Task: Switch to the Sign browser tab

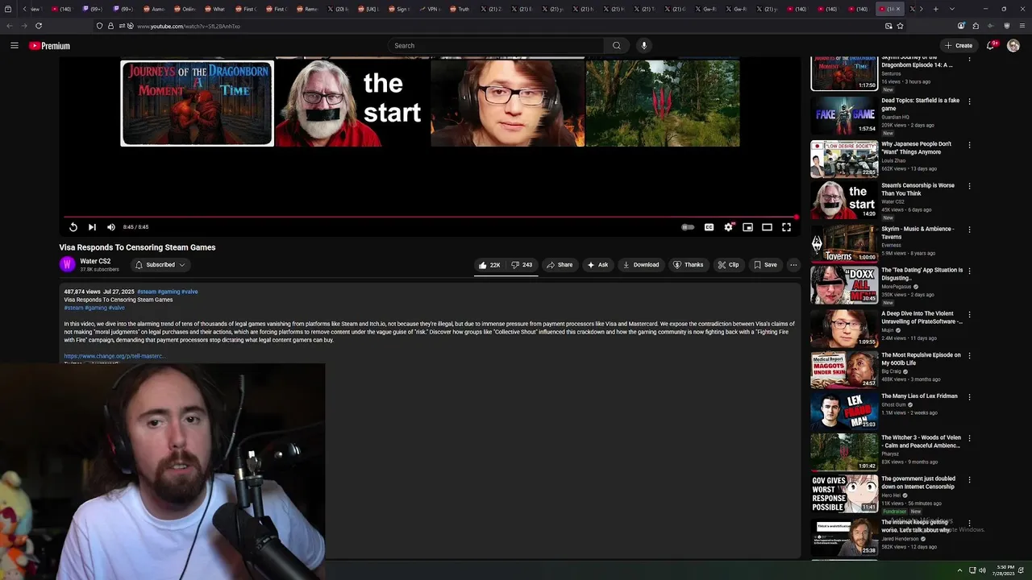Action: click(x=398, y=9)
